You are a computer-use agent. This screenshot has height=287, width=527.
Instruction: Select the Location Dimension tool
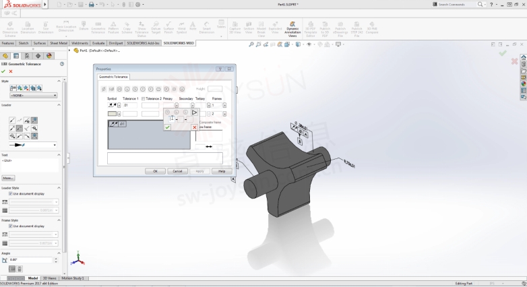[28, 28]
